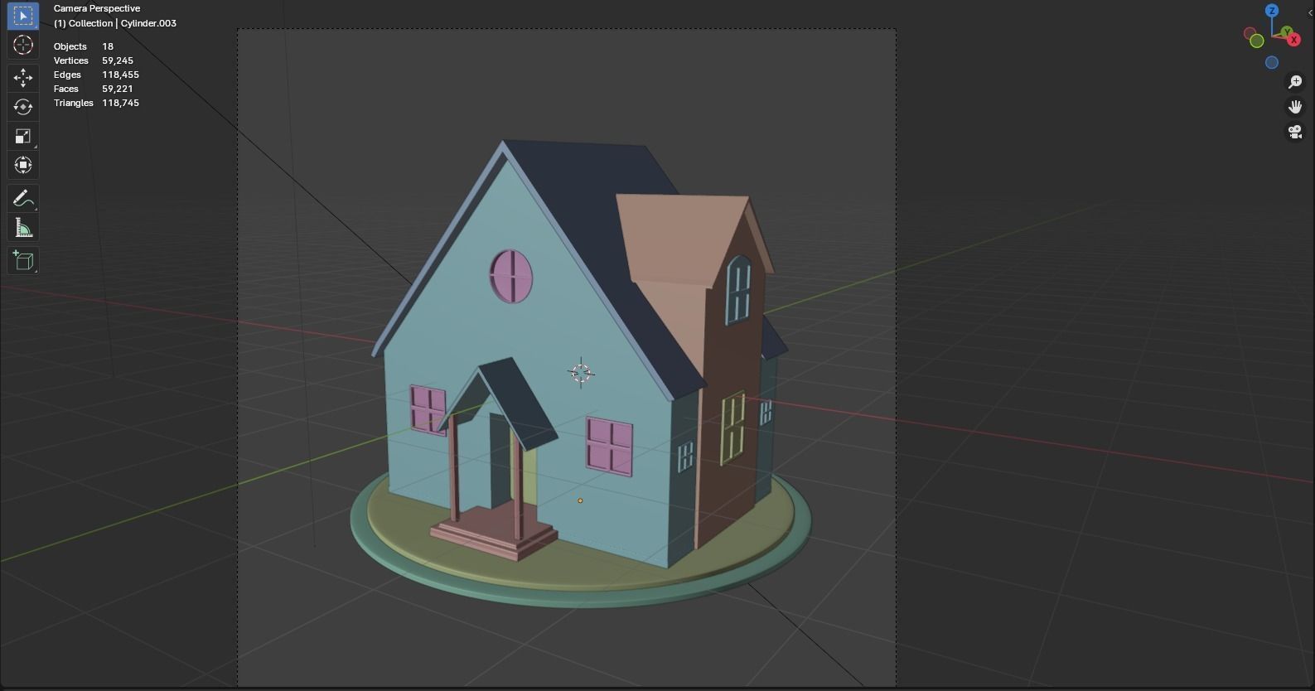
Task: Select the arched window on brown tower
Action: click(x=737, y=290)
